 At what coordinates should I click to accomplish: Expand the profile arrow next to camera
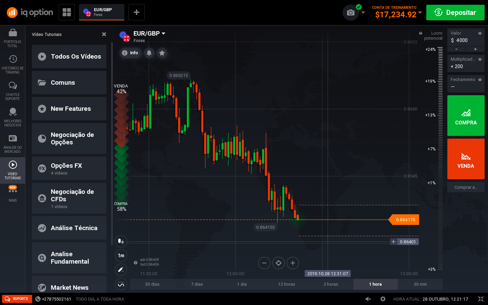(363, 13)
